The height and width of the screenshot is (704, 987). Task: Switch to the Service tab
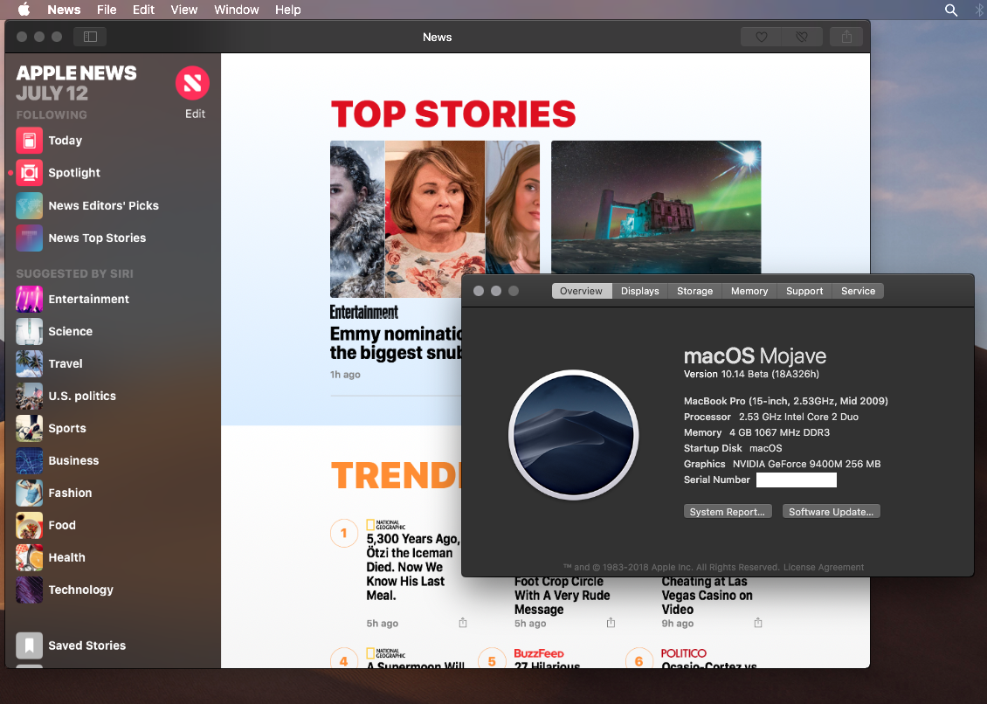858,291
